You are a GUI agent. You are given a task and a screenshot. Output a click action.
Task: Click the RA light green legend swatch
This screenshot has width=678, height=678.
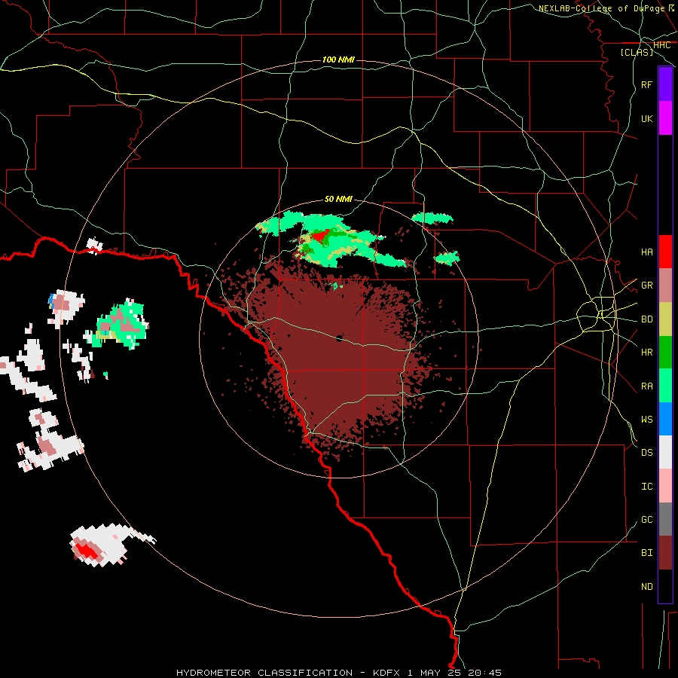pyautogui.click(x=665, y=386)
